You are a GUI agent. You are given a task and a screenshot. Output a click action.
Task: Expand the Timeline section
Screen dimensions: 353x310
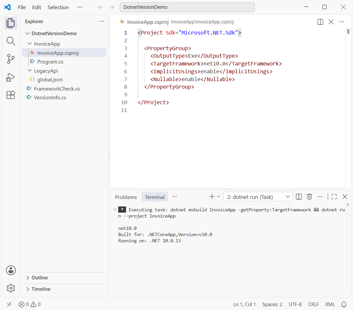tap(64, 289)
